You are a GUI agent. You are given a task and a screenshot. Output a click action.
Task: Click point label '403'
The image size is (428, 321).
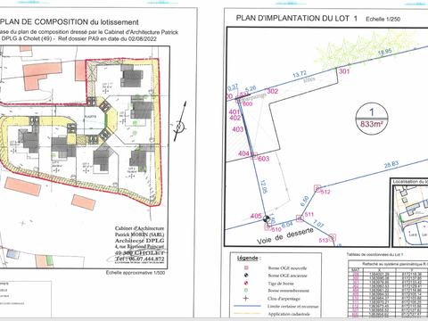237,129
